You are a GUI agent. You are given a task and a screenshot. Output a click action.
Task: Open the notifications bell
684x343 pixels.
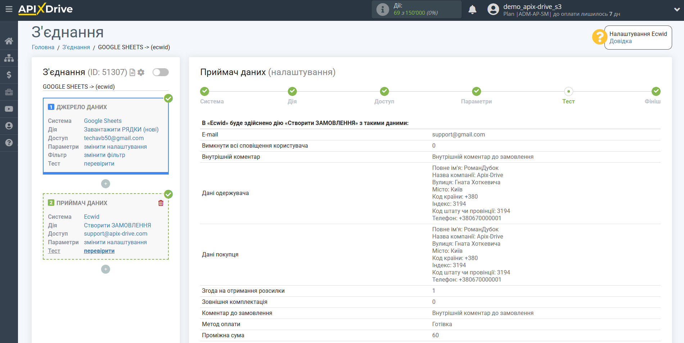(x=472, y=9)
